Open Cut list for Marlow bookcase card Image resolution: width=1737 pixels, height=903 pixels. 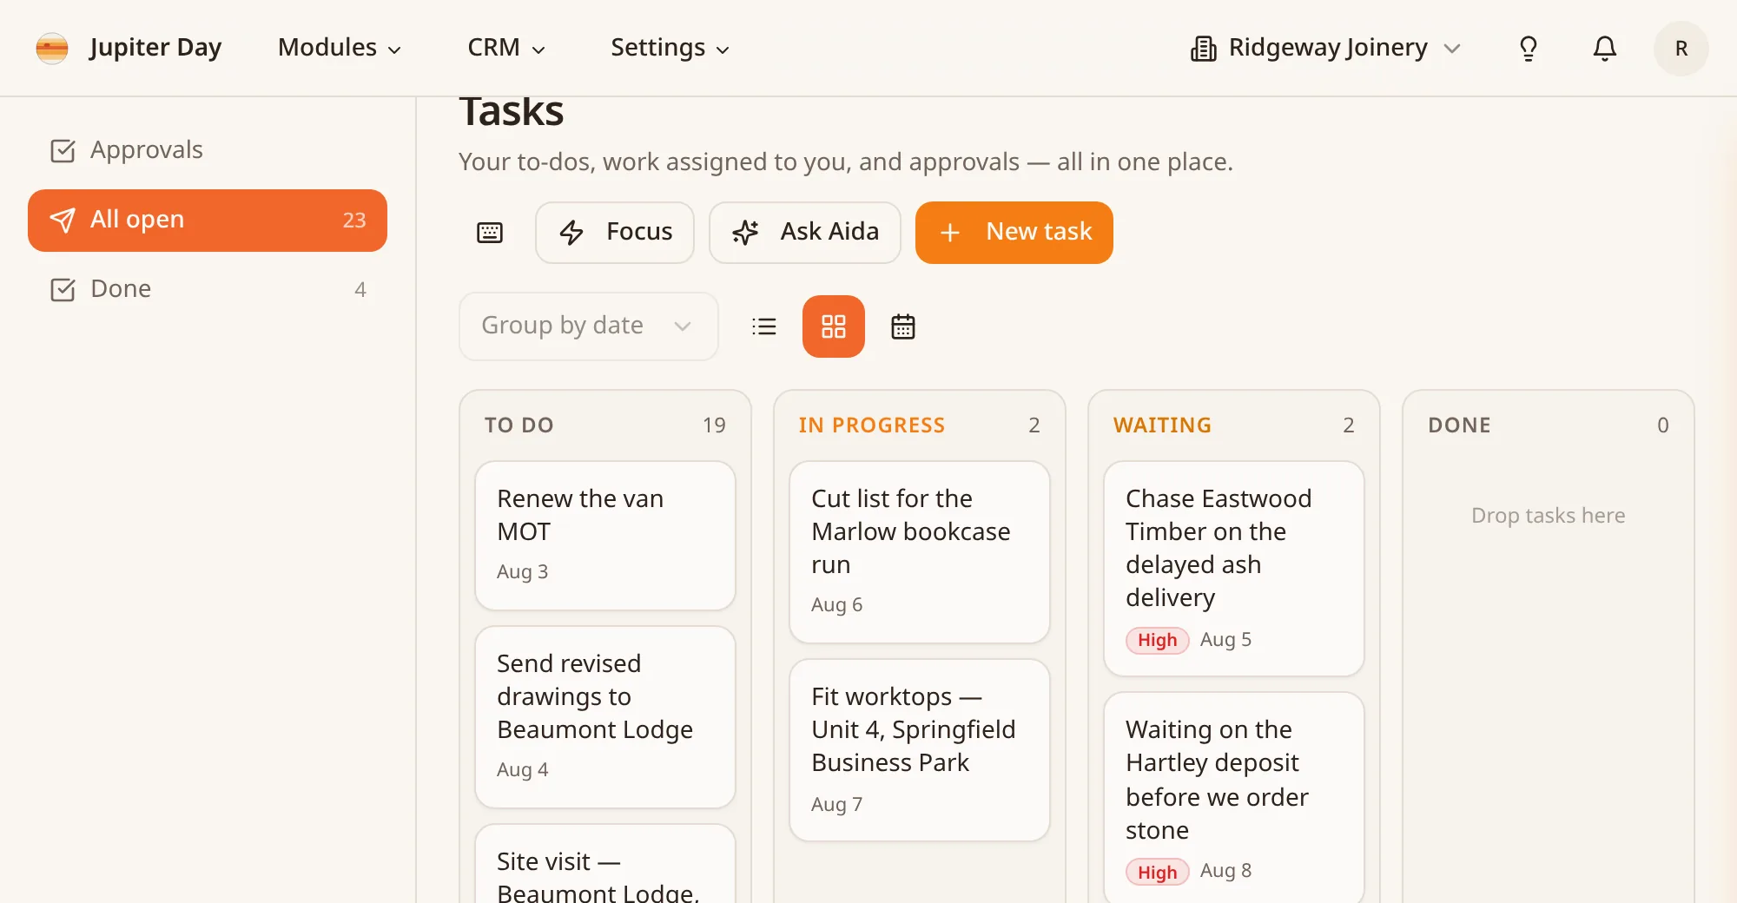coord(920,552)
